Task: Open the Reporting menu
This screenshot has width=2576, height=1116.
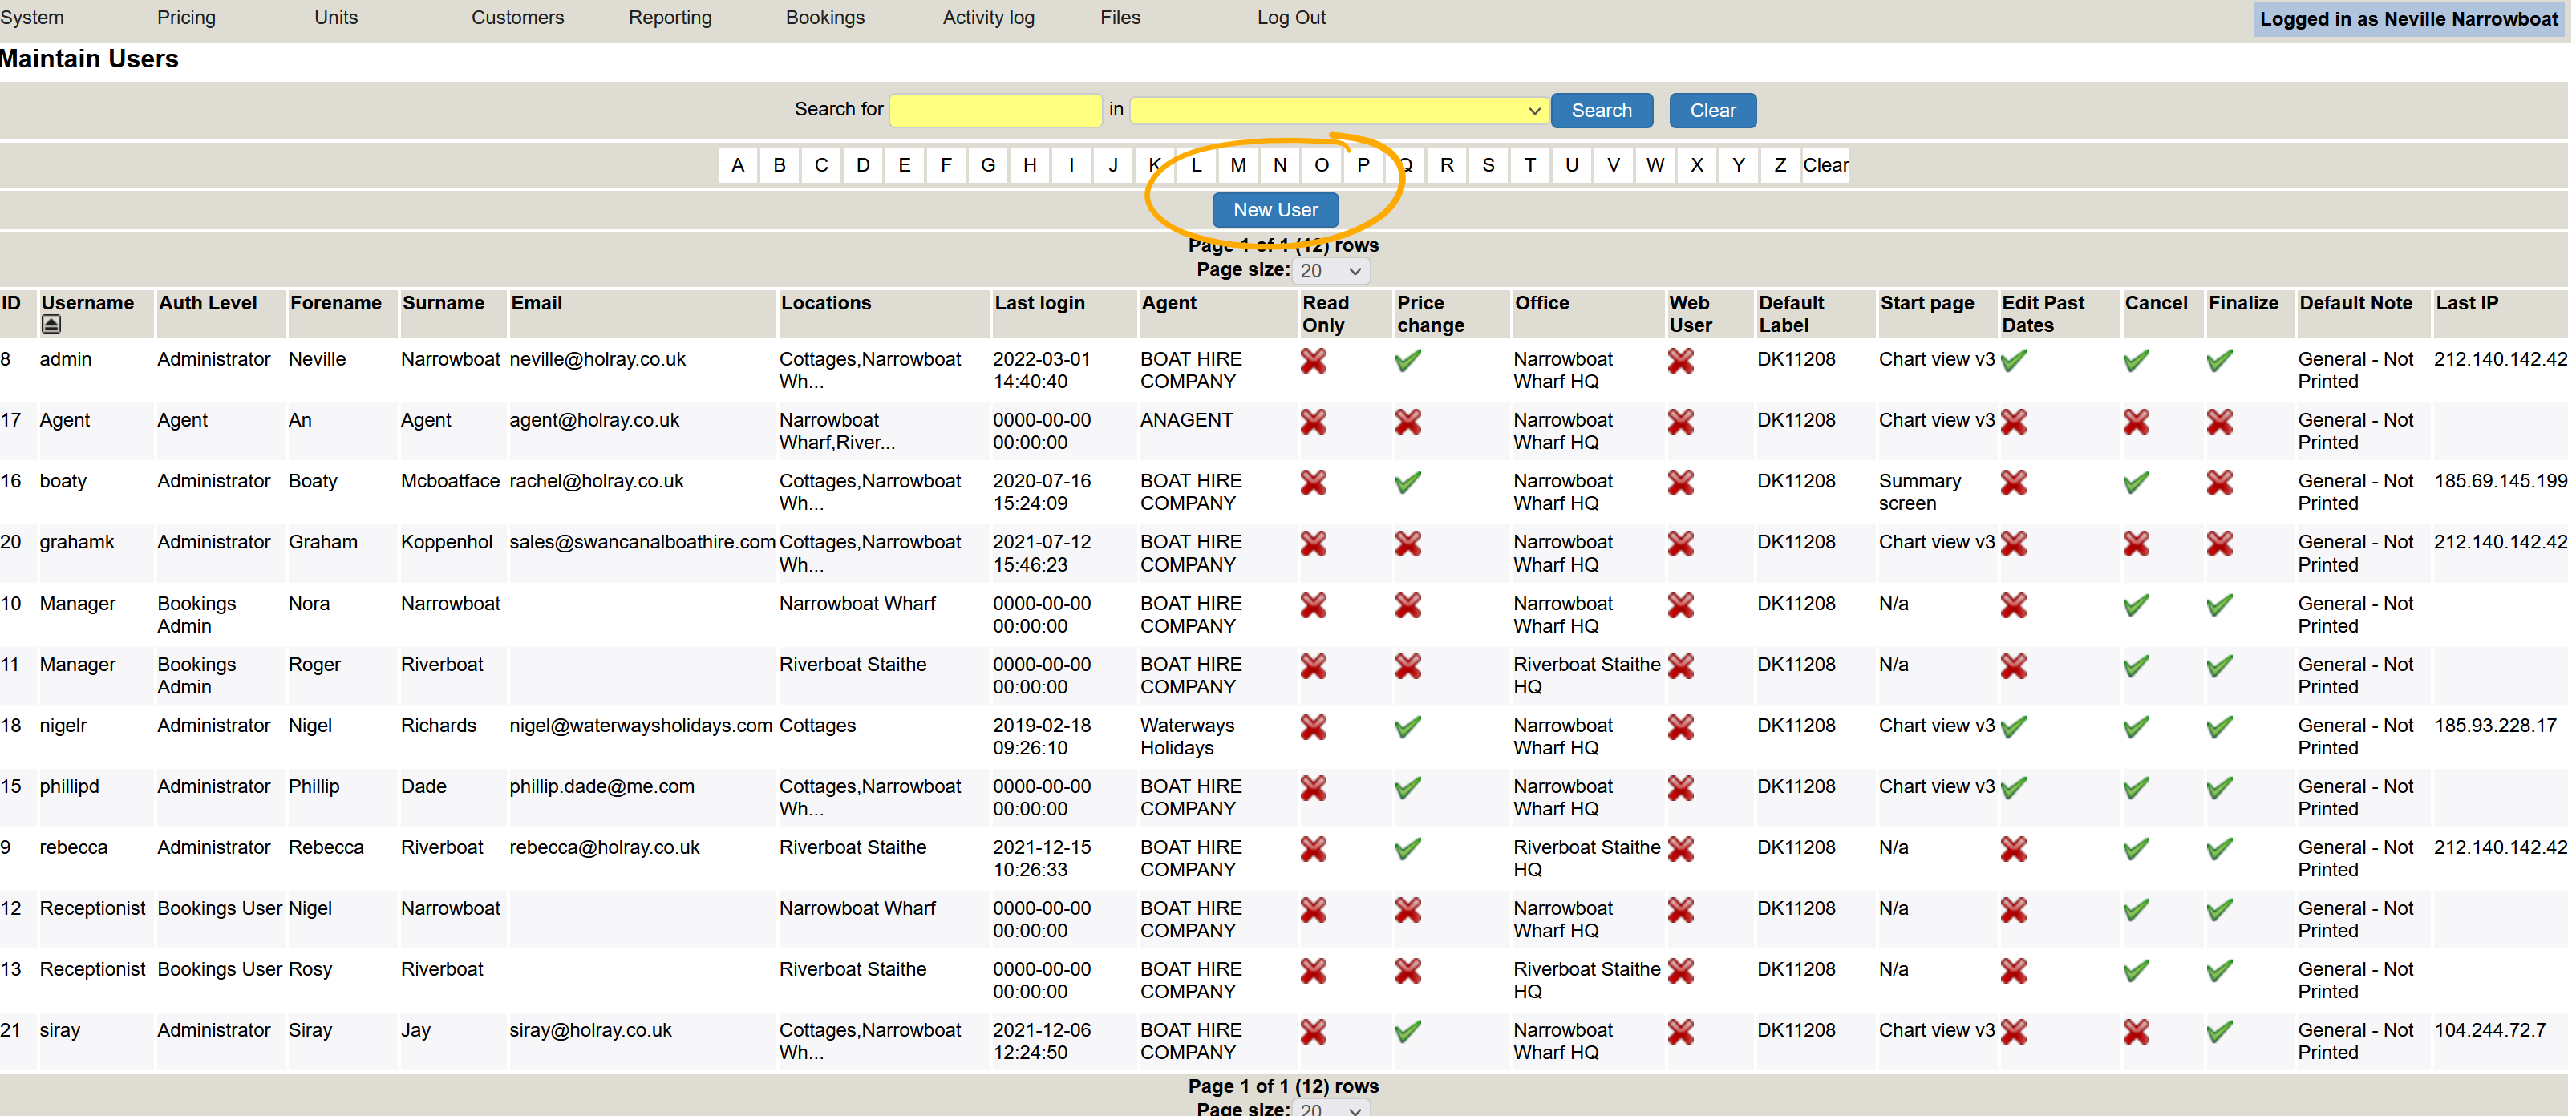Action: point(669,18)
